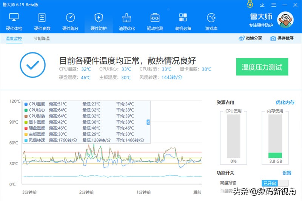302x201 pixels.
Task: Click the 最低:1289转/分 legend value
Action: pyautogui.click(x=97, y=140)
